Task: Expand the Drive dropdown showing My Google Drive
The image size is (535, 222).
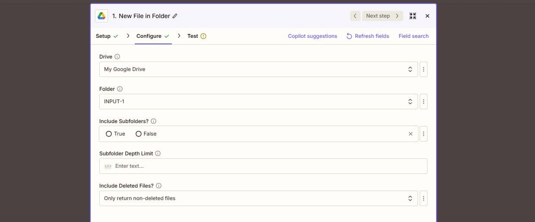Action: [258, 69]
